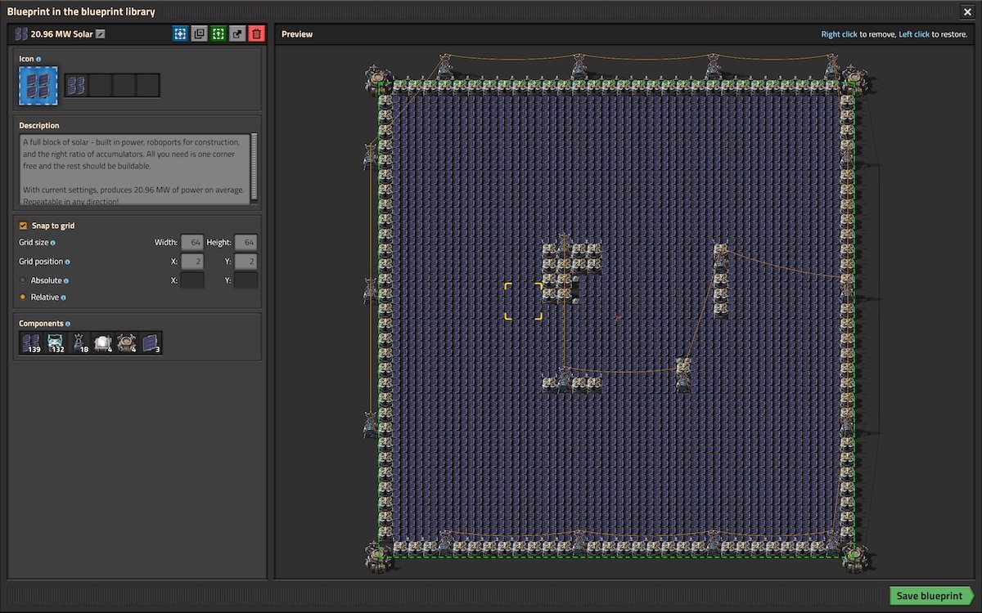The height and width of the screenshot is (613, 982).
Task: Close the blueprint library window
Action: pyautogui.click(x=966, y=11)
